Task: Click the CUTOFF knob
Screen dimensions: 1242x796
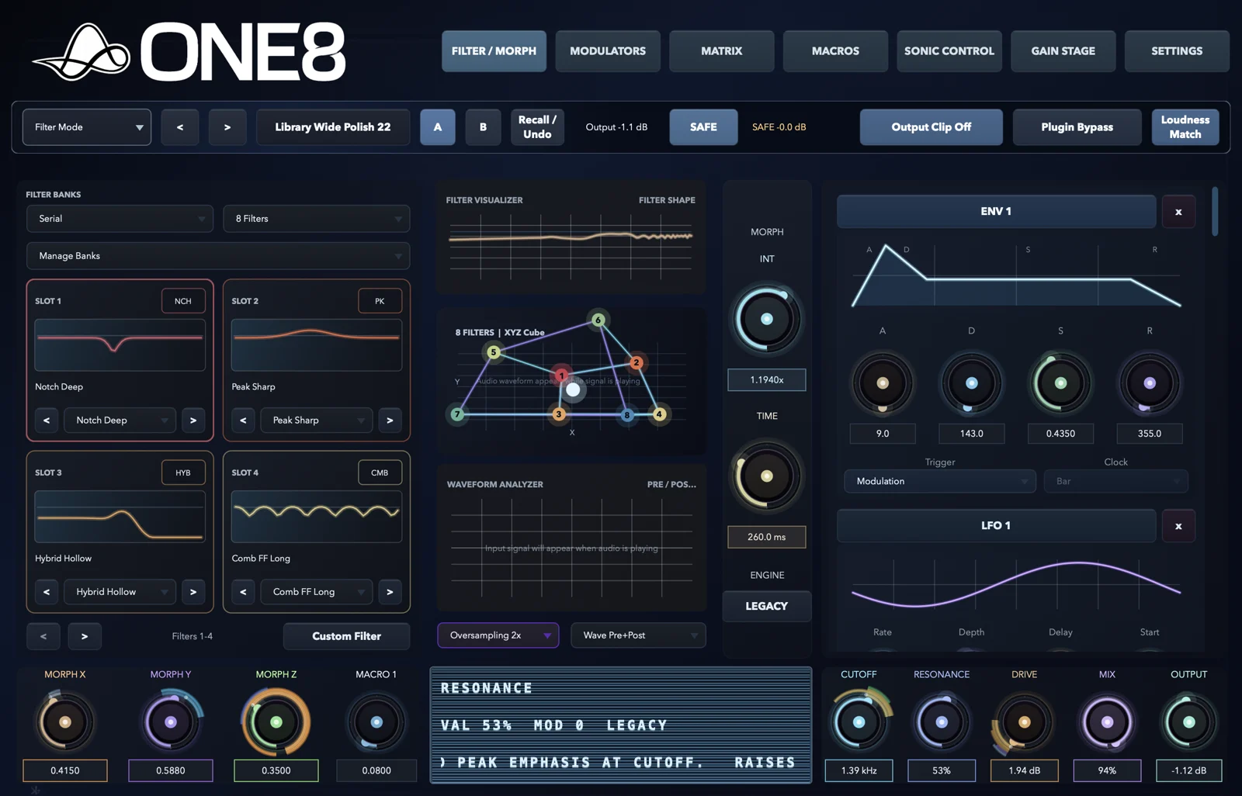Action: (x=859, y=722)
